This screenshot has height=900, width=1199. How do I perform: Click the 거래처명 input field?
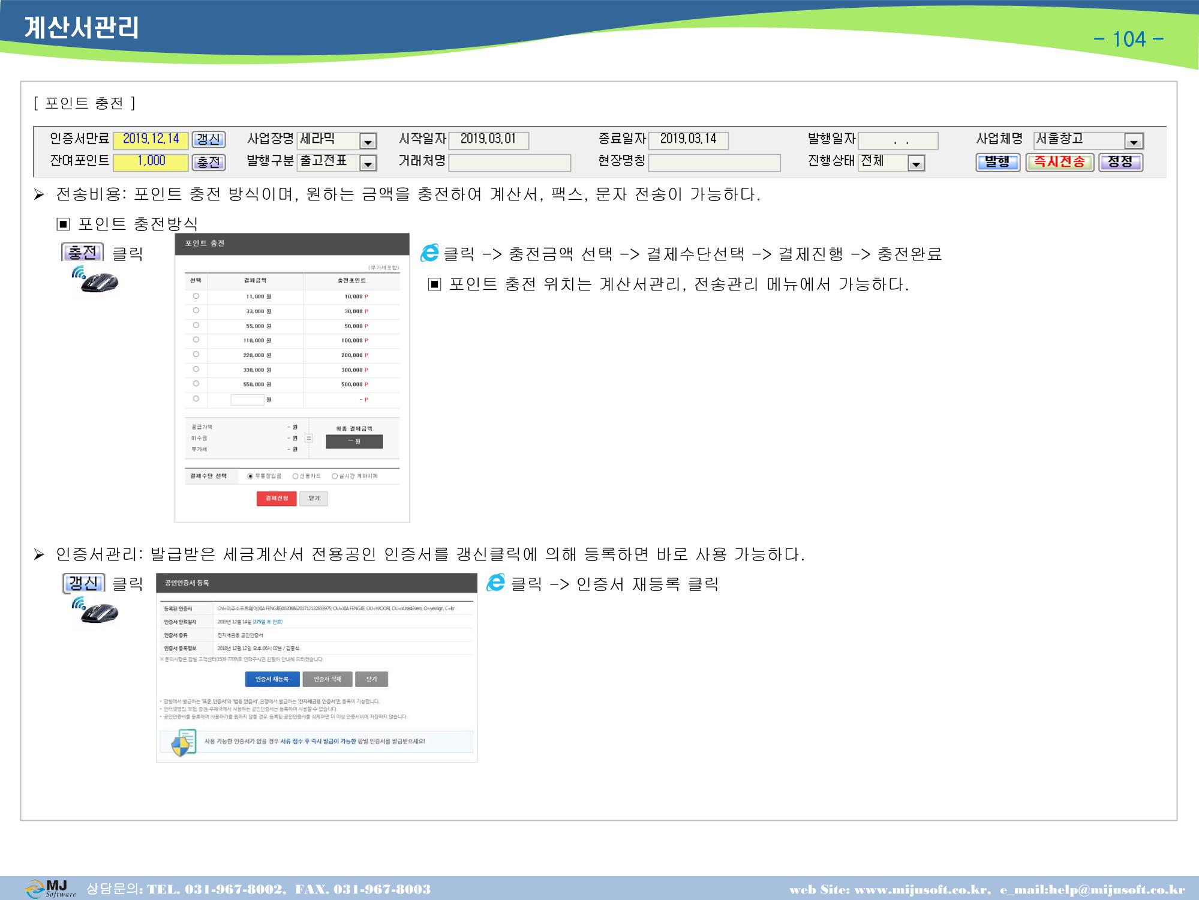[510, 163]
